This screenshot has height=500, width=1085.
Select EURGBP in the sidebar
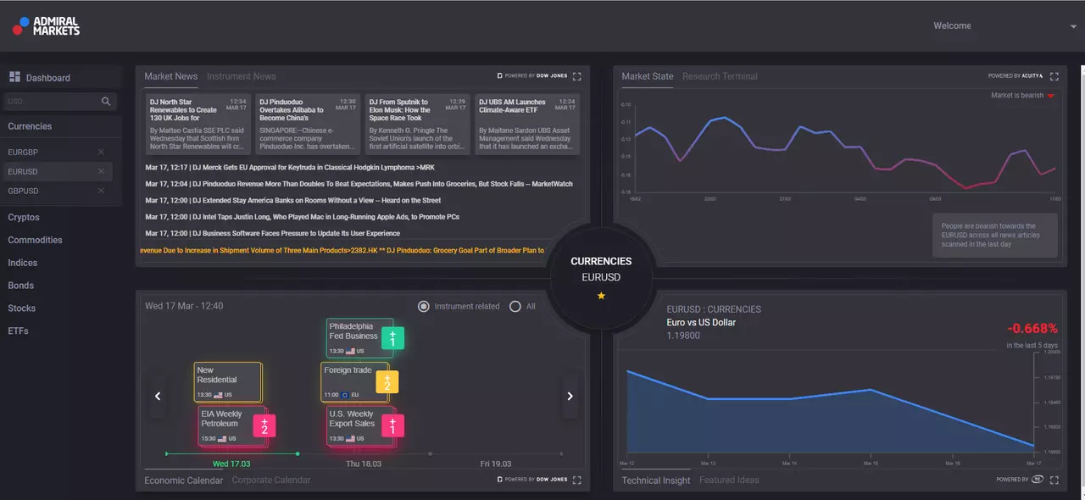pyautogui.click(x=23, y=152)
